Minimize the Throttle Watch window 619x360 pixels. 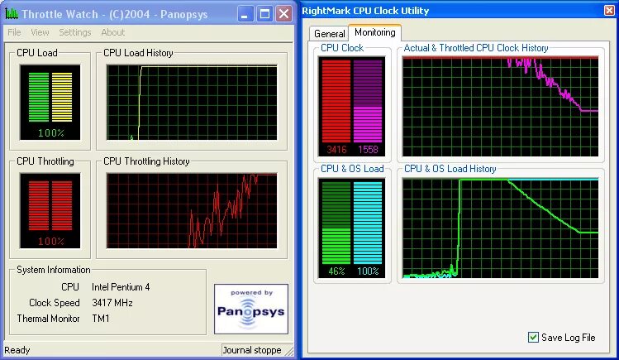tap(245, 14)
